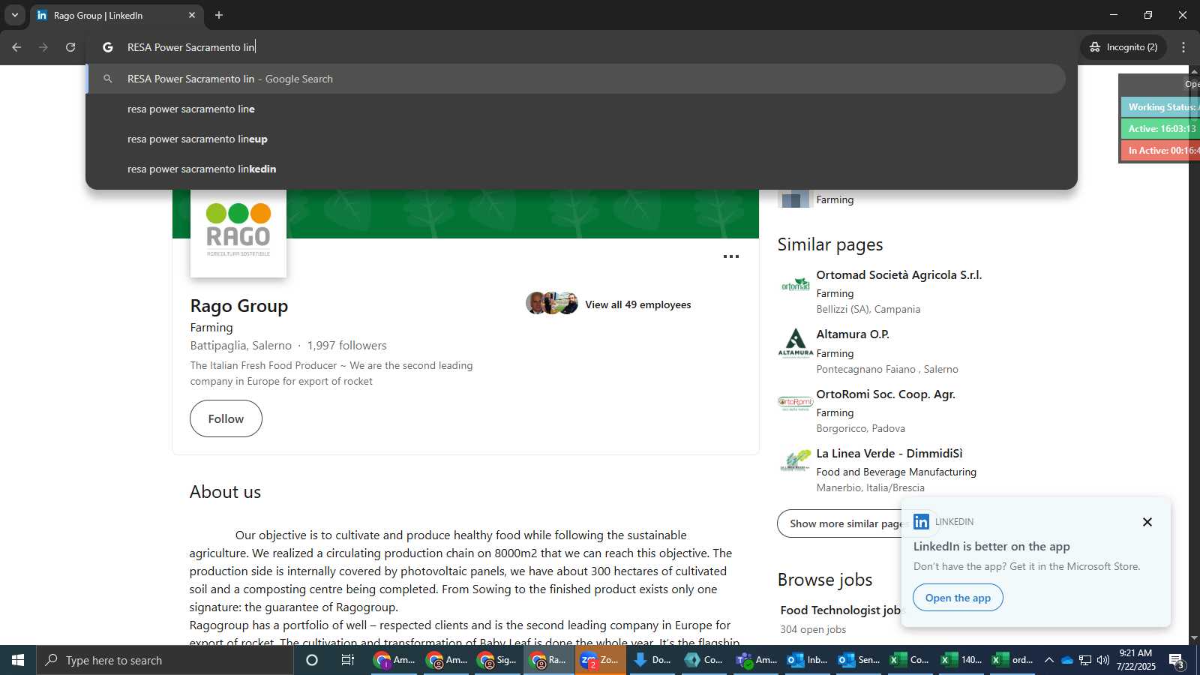
Task: Select 'resa power sacramento lineup' suggestion
Action: pos(576,139)
